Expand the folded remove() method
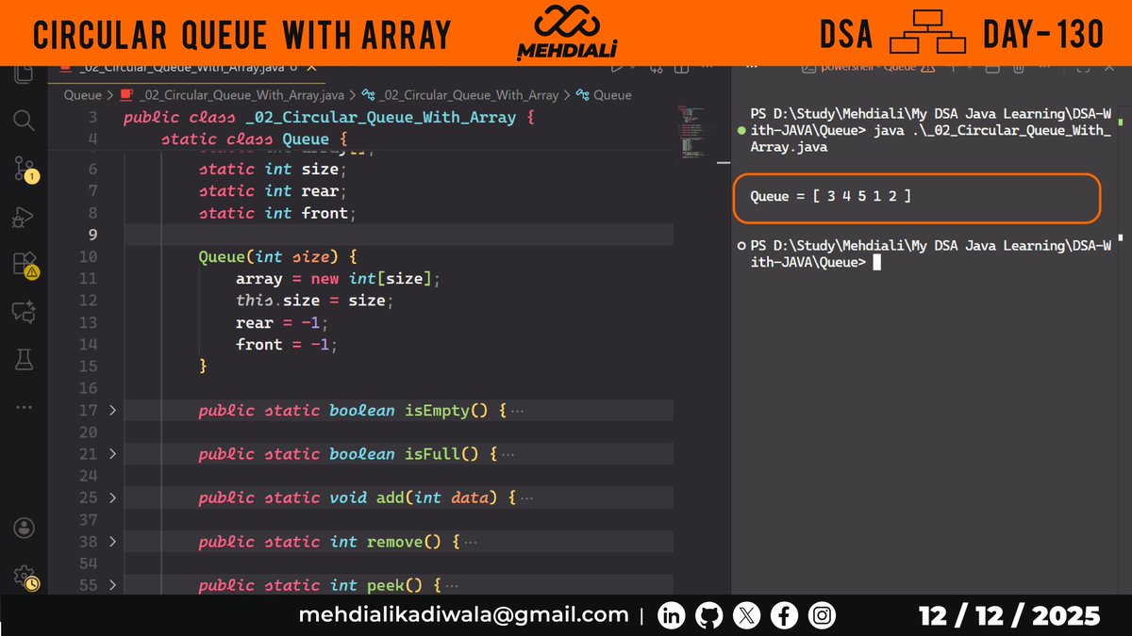This screenshot has width=1132, height=636. (112, 542)
